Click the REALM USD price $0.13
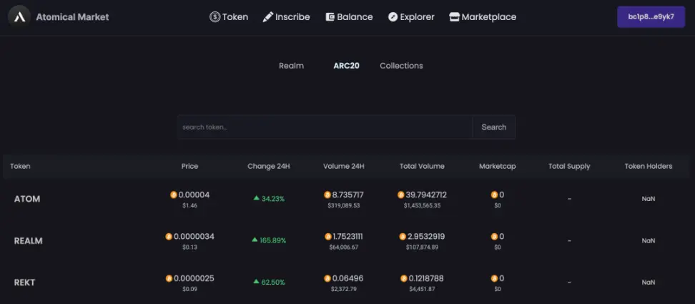695x304 pixels. pos(189,247)
